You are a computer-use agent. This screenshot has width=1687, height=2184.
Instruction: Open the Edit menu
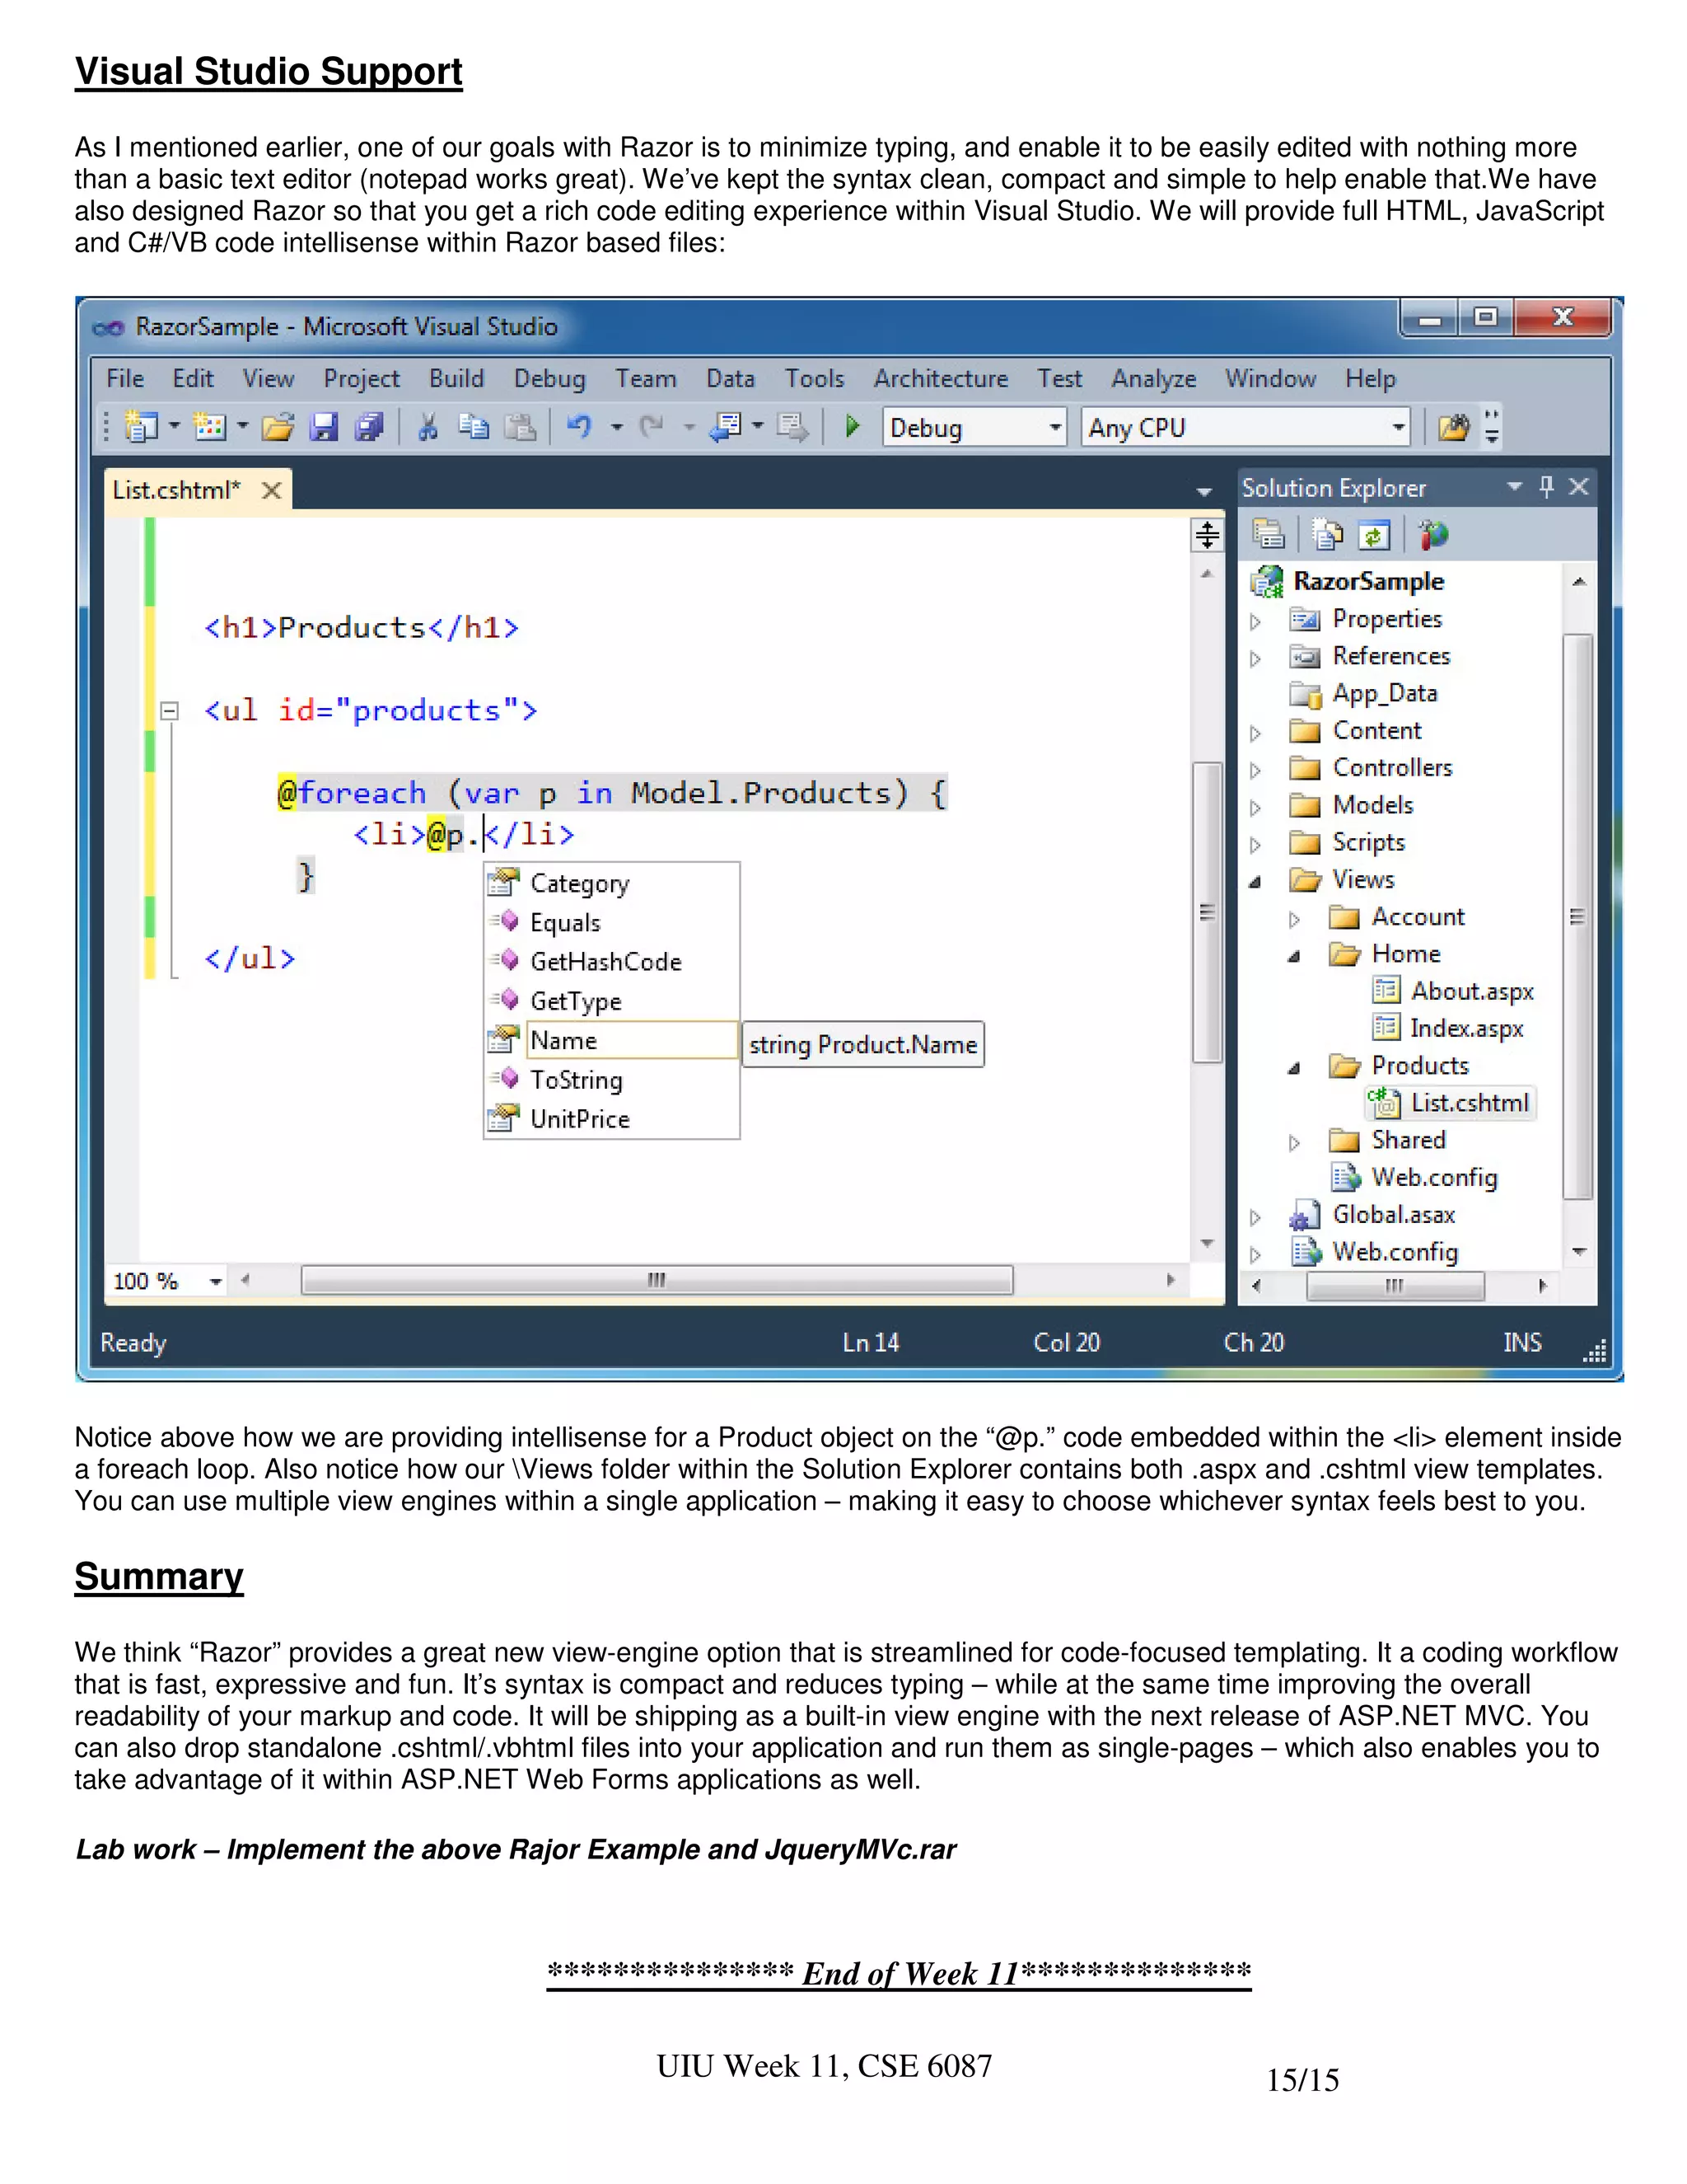point(193,379)
